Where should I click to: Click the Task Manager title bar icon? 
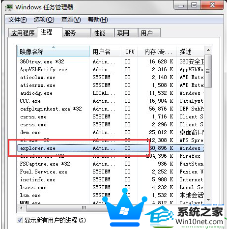point(9,7)
